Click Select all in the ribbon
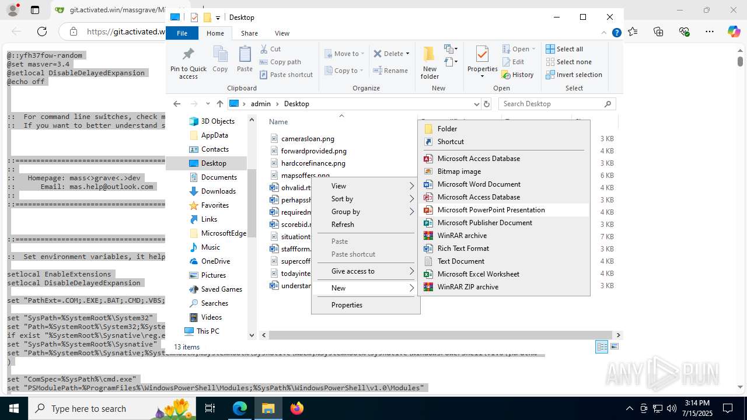The width and height of the screenshot is (747, 420). coord(564,49)
